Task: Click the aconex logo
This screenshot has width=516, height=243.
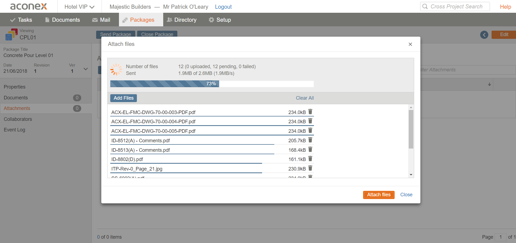Action: [x=29, y=7]
